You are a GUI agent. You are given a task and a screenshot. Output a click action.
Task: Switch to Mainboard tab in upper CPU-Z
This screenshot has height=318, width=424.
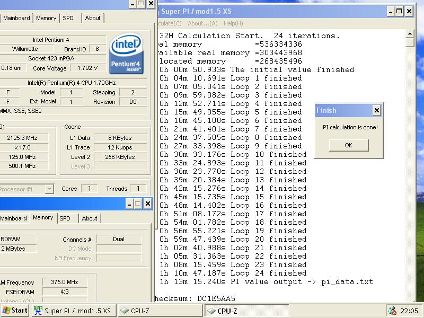pyautogui.click(x=16, y=18)
